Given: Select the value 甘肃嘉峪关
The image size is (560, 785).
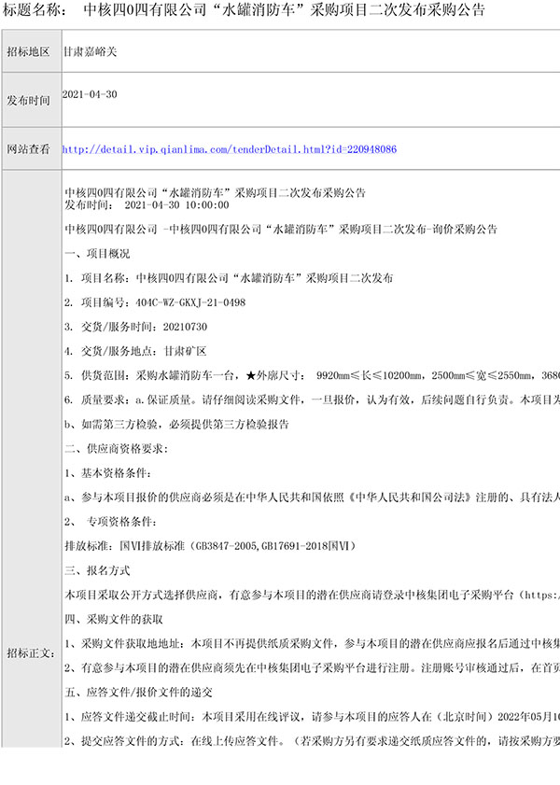Looking at the screenshot, I should pos(91,51).
